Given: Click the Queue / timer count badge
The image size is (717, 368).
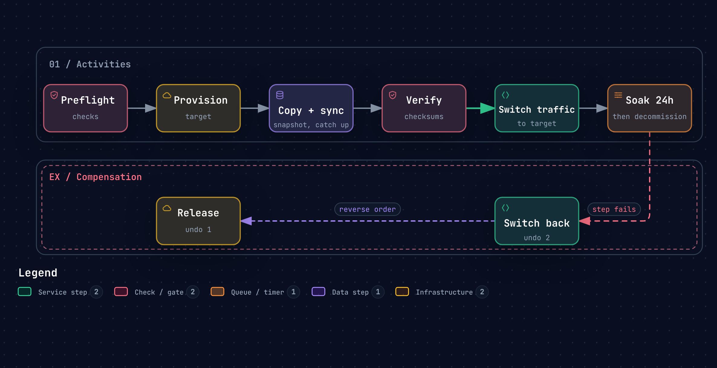Looking at the screenshot, I should click(294, 292).
